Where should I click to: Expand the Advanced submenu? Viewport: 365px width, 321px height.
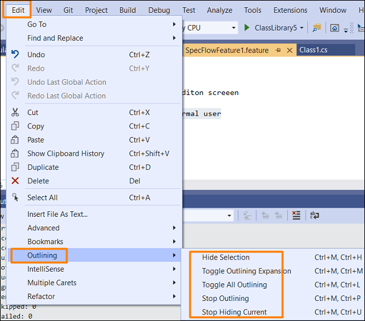[x=174, y=228]
